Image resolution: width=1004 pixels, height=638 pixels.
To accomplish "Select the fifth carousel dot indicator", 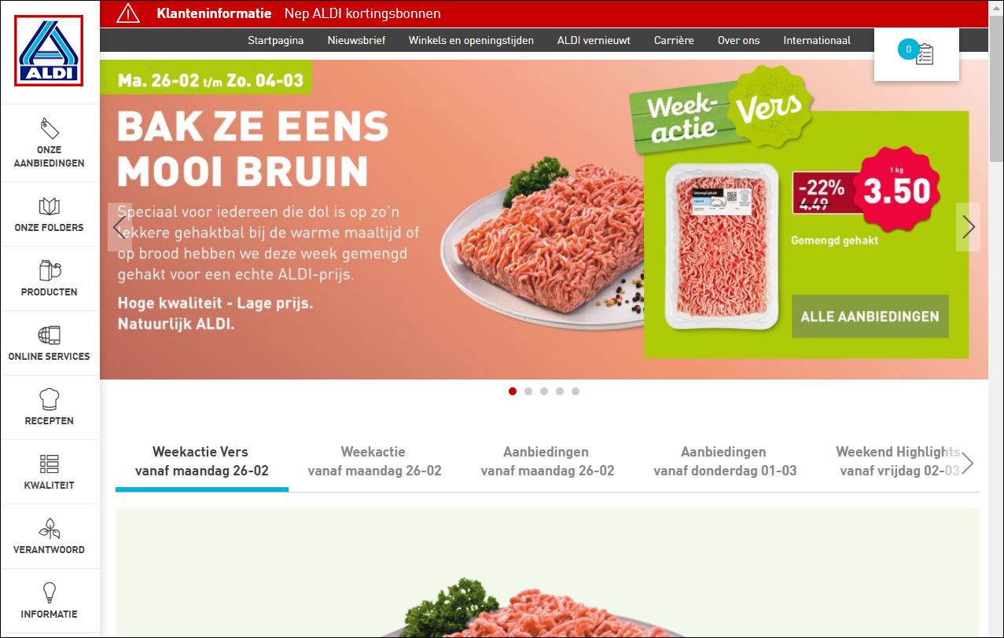I will pyautogui.click(x=576, y=391).
